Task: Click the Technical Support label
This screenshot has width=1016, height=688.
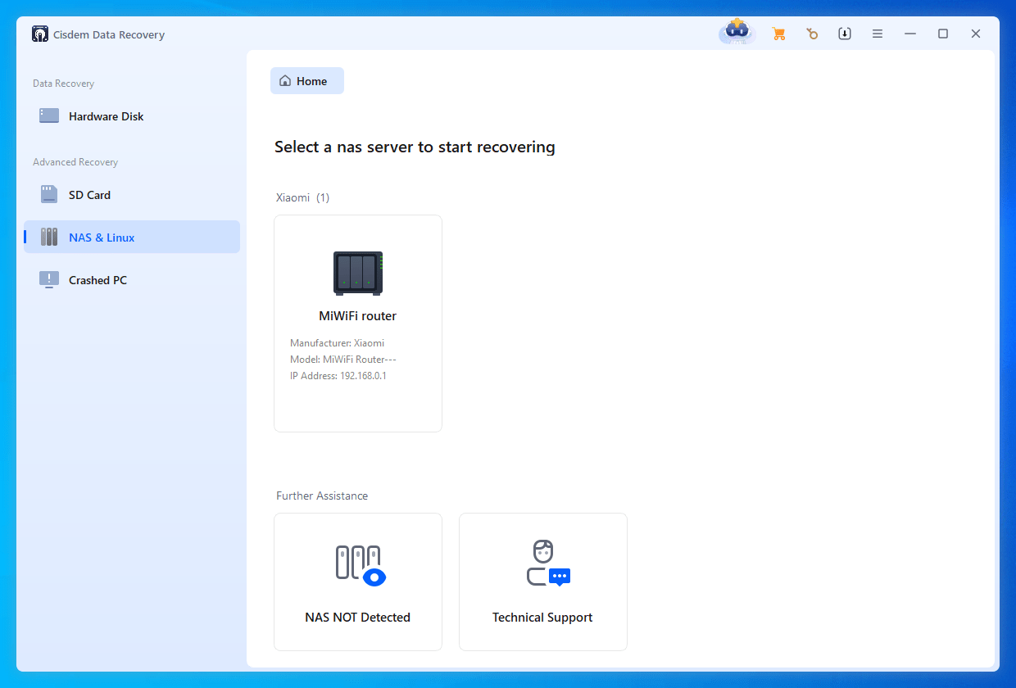Action: [542, 618]
